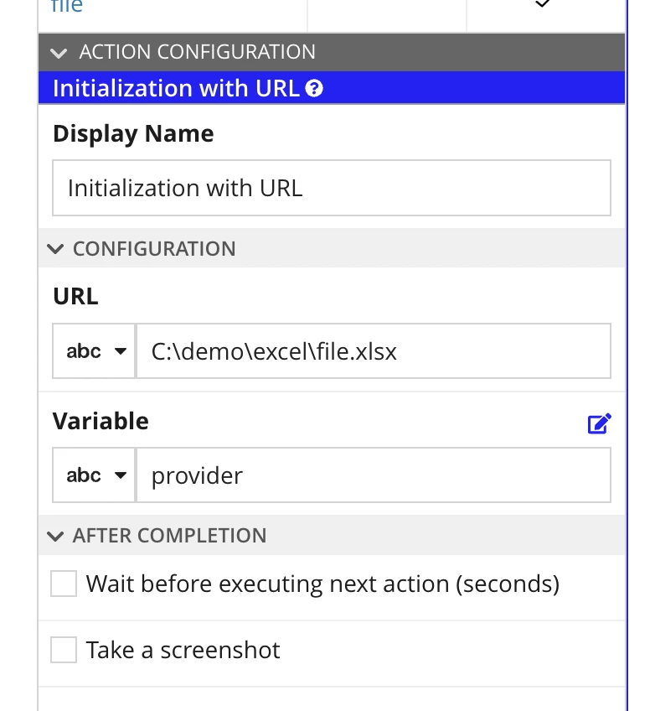Enable Wait before executing next action checkbox
655x711 pixels.
pos(64,584)
